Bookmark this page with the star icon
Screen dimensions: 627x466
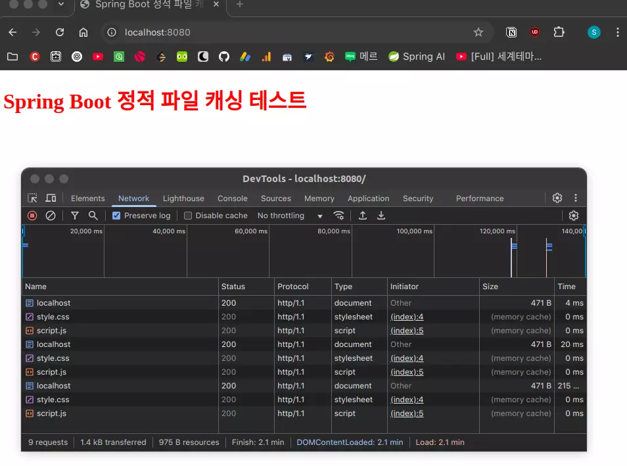[x=478, y=32]
